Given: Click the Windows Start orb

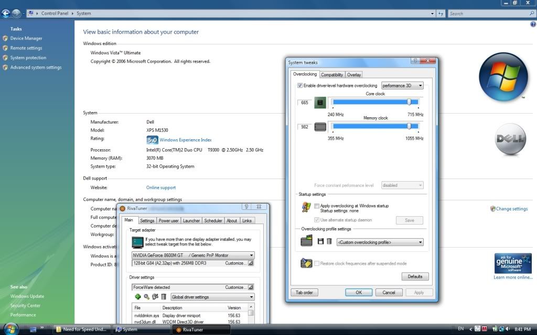Looking at the screenshot, I should click(x=11, y=329).
